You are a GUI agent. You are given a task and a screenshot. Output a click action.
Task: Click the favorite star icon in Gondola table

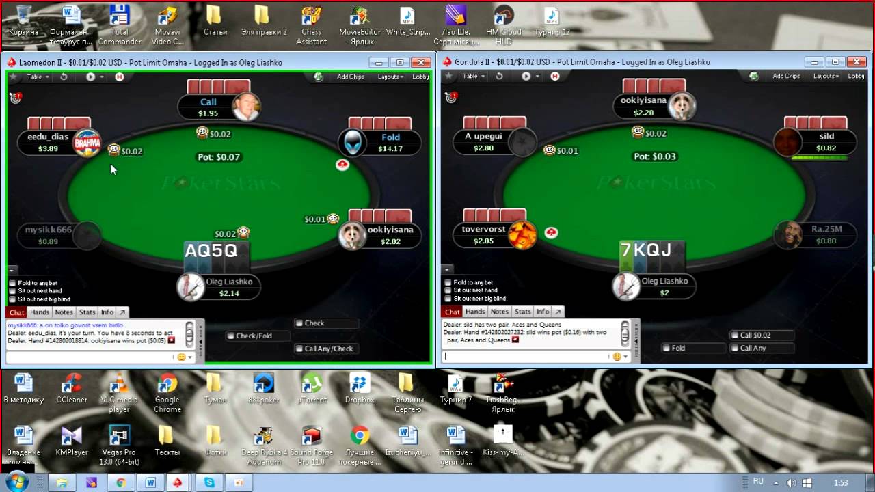click(450, 77)
